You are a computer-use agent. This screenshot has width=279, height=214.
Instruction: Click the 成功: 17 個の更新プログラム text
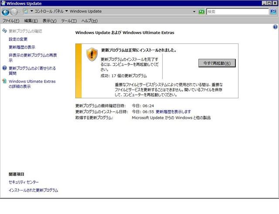click(x=123, y=76)
